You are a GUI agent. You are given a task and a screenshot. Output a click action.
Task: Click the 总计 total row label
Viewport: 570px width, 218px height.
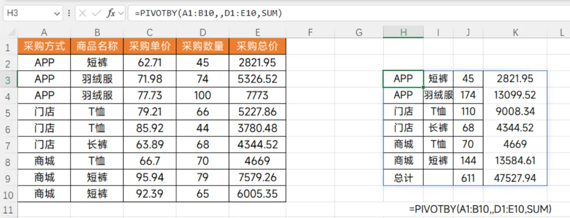403,178
